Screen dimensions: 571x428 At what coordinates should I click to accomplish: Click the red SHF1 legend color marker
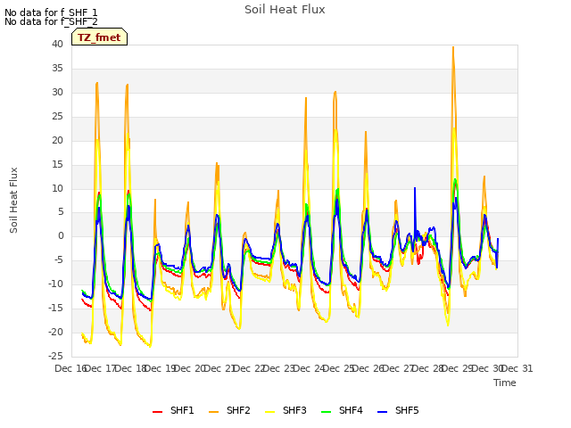pos(157,412)
